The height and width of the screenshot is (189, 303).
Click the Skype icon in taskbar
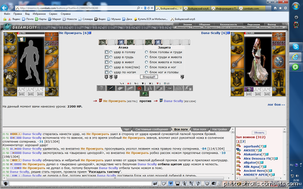[x=295, y=47]
